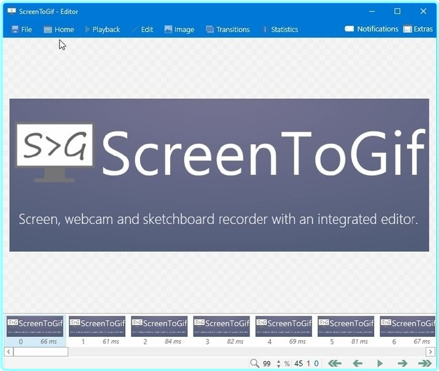
Task: Open the Transitions tab
Action: point(228,29)
